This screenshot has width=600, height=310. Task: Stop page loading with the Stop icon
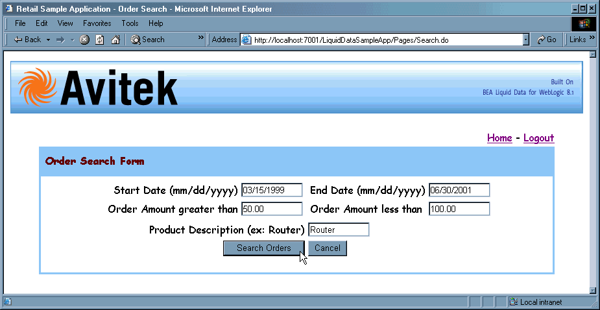(x=84, y=40)
